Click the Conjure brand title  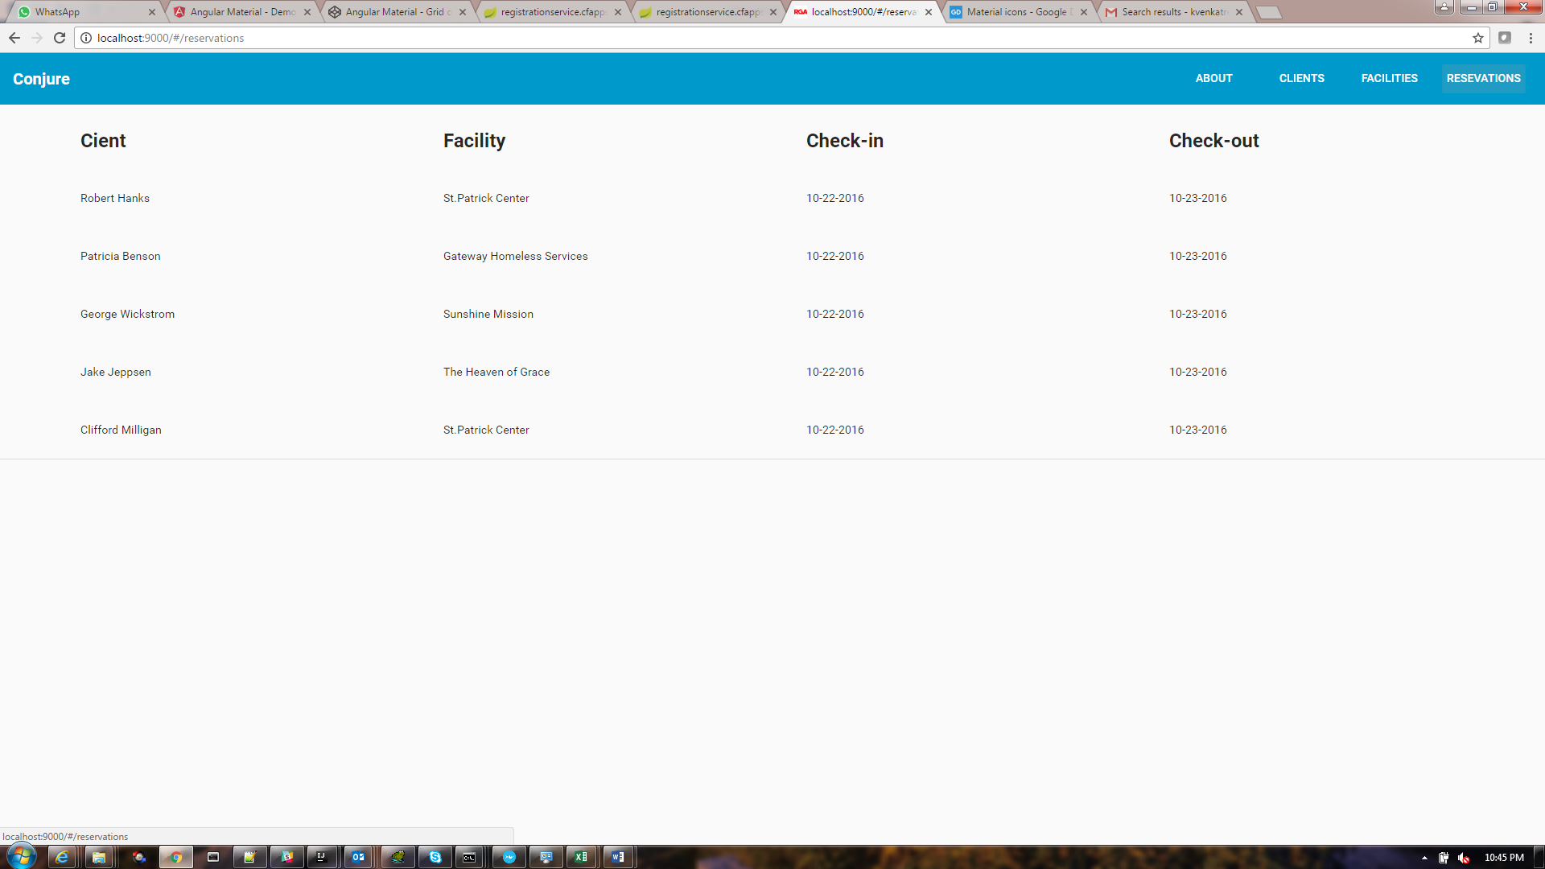(x=41, y=79)
